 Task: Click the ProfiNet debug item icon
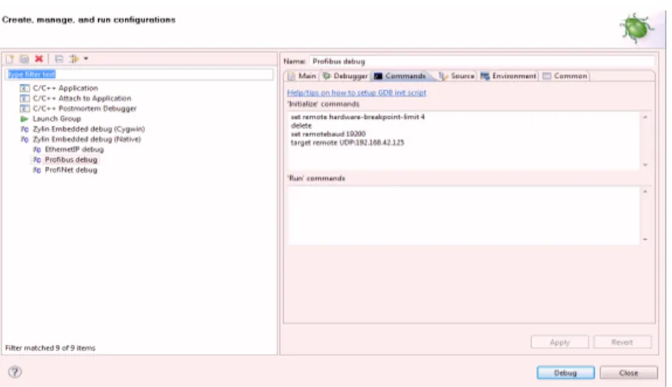point(37,170)
